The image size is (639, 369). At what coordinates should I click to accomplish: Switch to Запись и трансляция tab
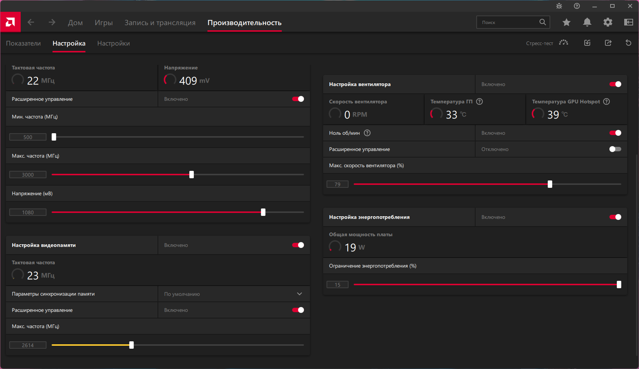coord(160,23)
